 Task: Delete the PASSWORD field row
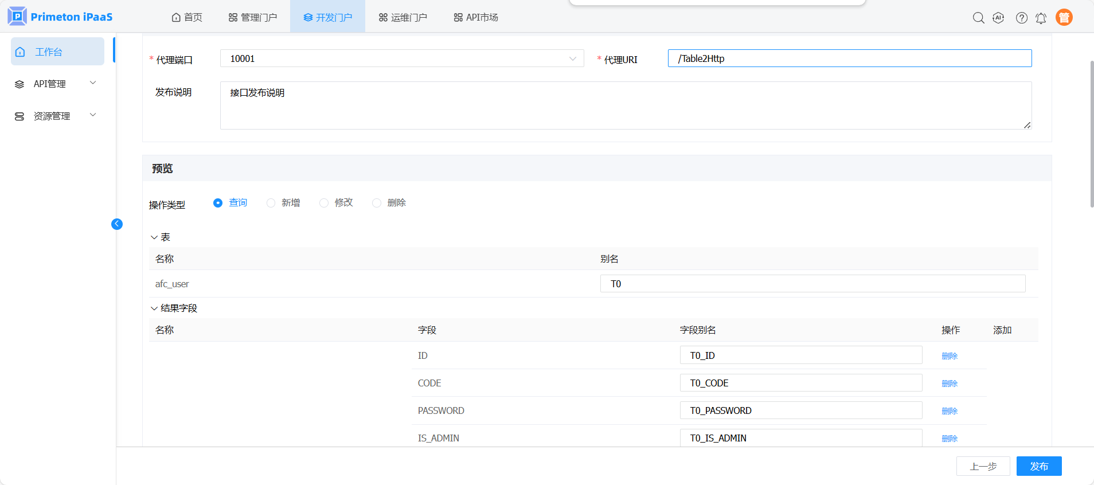[x=950, y=411]
